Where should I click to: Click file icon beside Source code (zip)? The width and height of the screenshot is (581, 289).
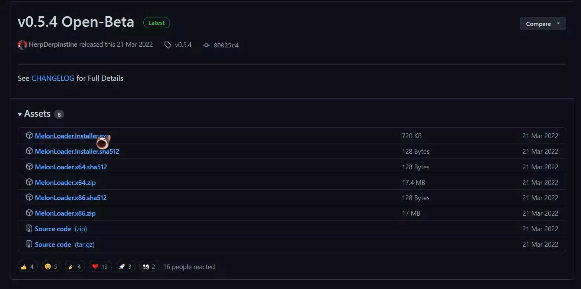(29, 229)
